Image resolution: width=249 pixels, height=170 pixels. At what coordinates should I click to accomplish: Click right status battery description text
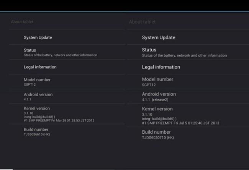184,55
